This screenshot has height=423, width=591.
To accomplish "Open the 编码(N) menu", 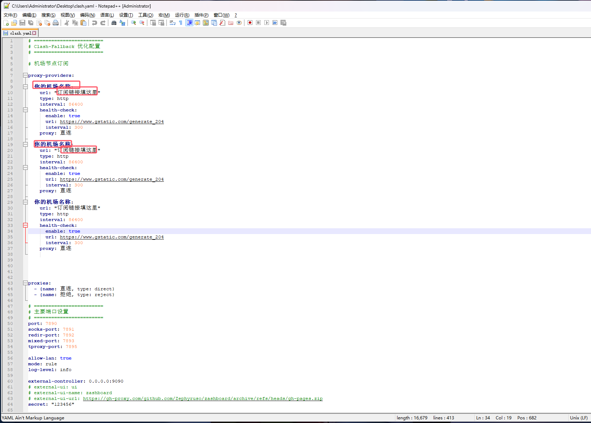I will coord(87,15).
